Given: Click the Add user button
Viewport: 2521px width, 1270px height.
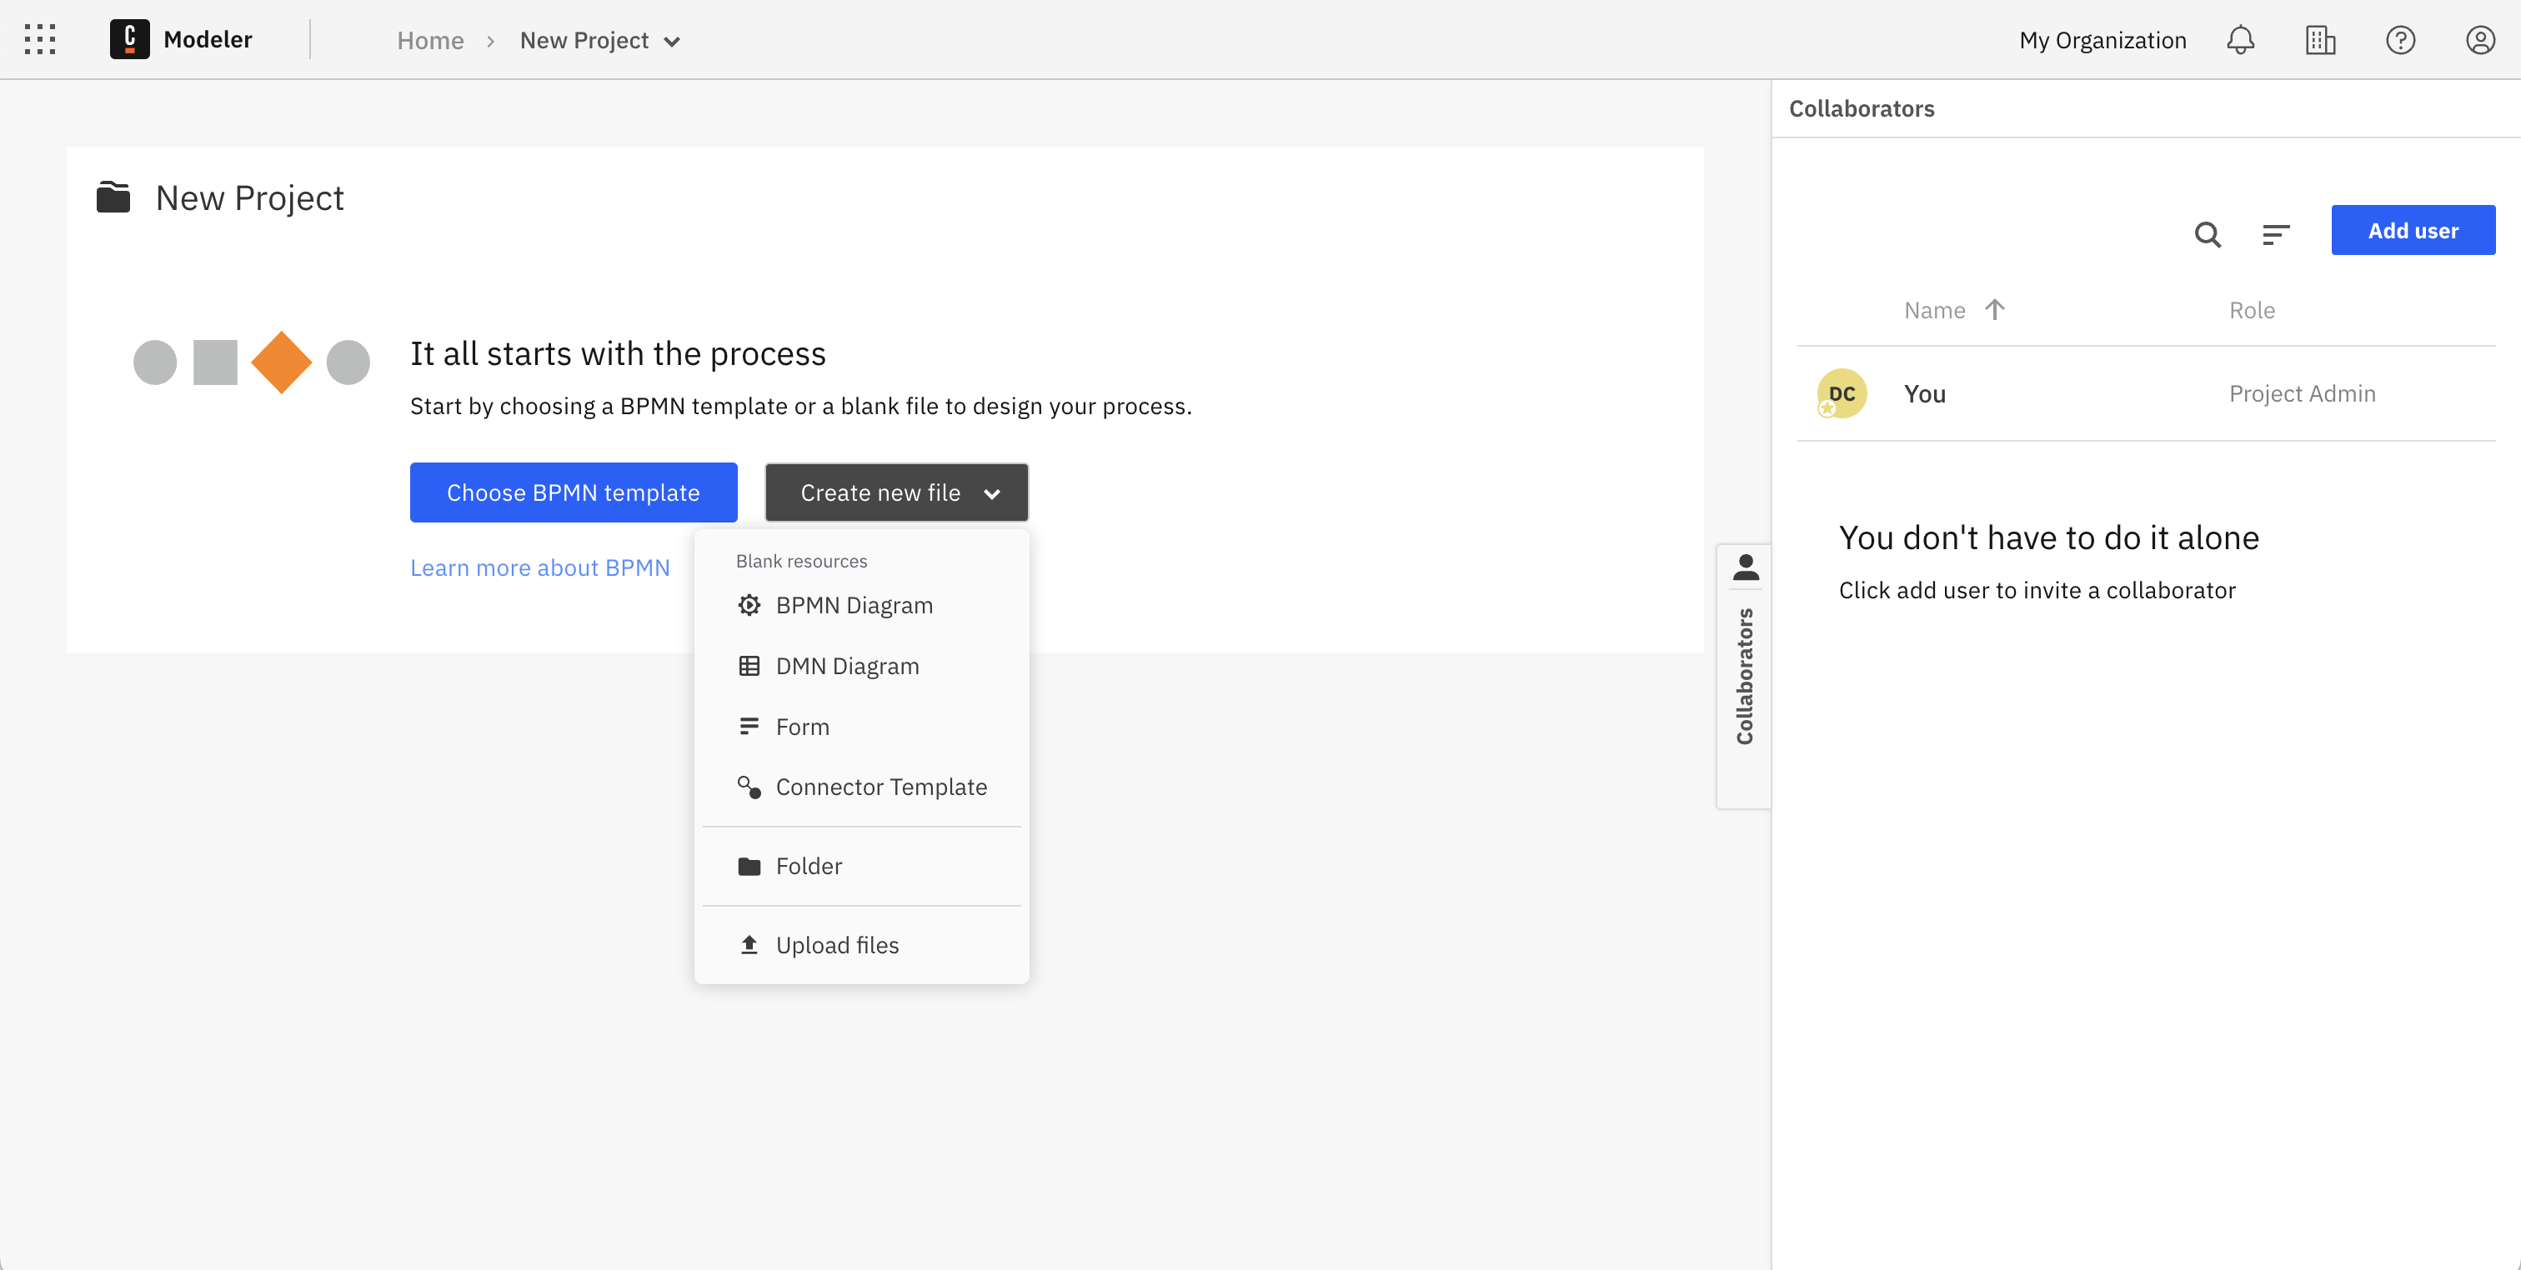Looking at the screenshot, I should pyautogui.click(x=2413, y=231).
